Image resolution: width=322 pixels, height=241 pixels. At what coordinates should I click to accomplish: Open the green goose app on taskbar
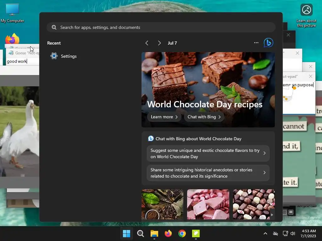tap(196, 233)
